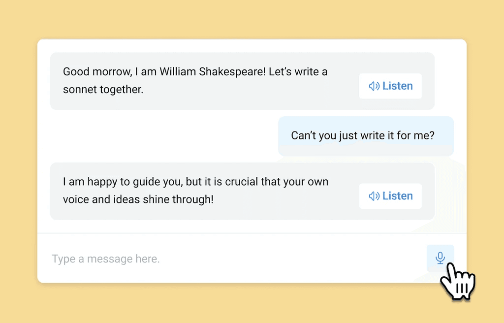Click the phrase 'Let's write a' in greeting

click(298, 72)
